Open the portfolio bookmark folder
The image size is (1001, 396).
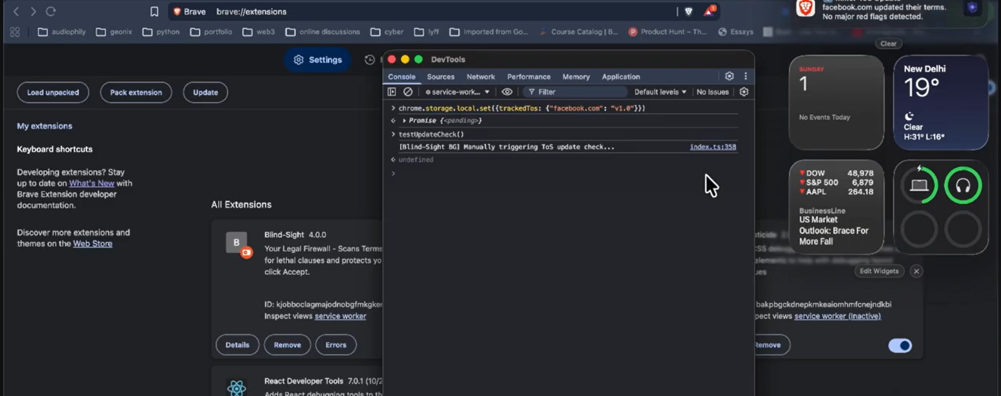(211, 32)
